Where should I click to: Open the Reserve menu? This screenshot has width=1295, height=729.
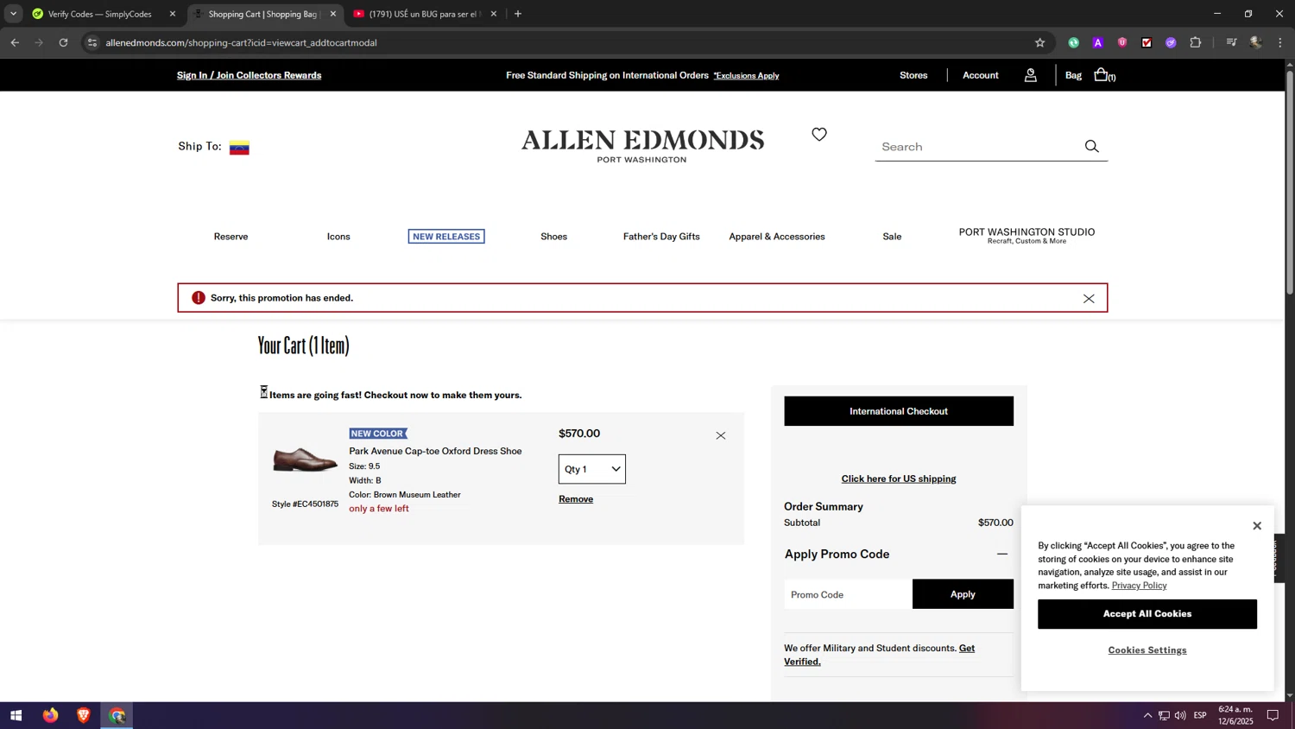(x=231, y=237)
